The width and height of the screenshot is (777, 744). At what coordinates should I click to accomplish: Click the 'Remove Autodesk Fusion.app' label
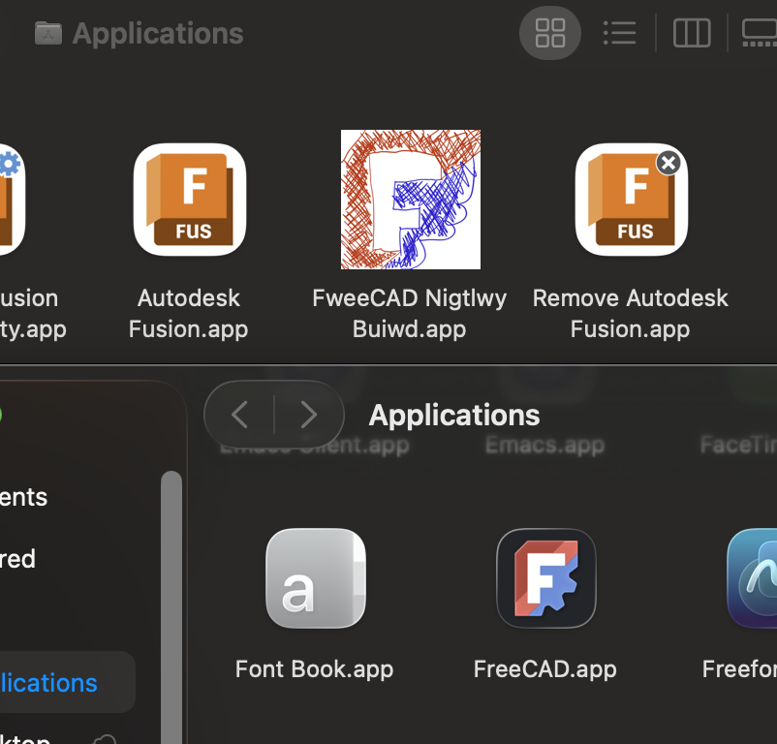tap(631, 314)
